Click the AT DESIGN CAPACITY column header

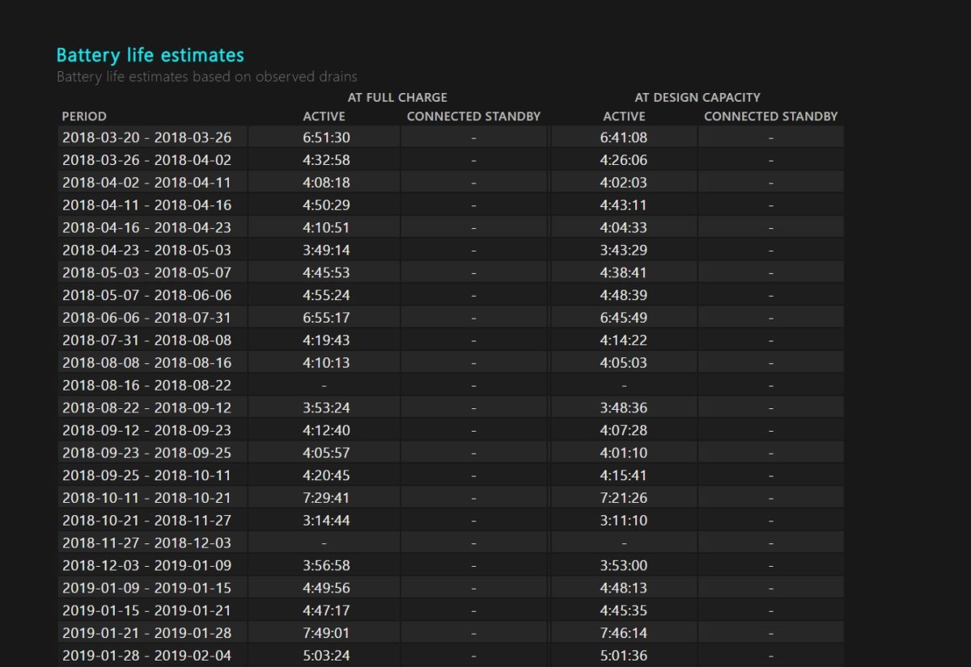pos(698,97)
